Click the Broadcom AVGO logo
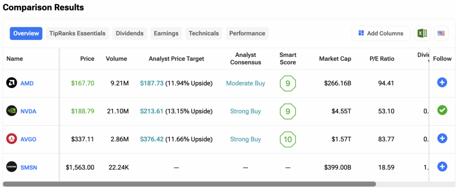Viewport: 457px width, 188px height. pos(11,139)
